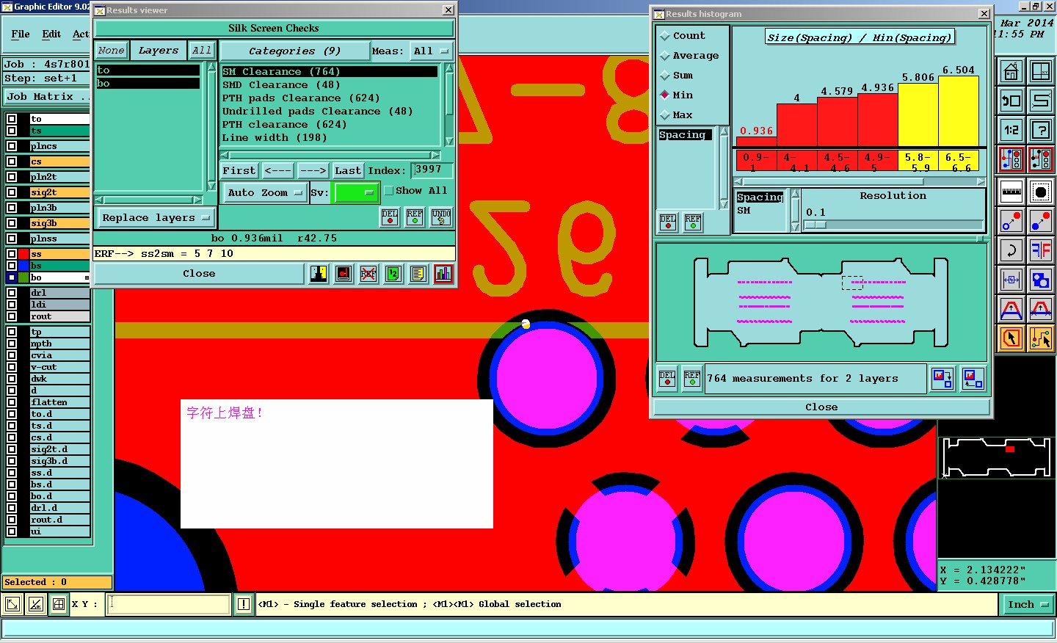Viewport: 1057px width, 643px height.
Task: Open the green Sv severity dropdown
Action: coord(355,193)
